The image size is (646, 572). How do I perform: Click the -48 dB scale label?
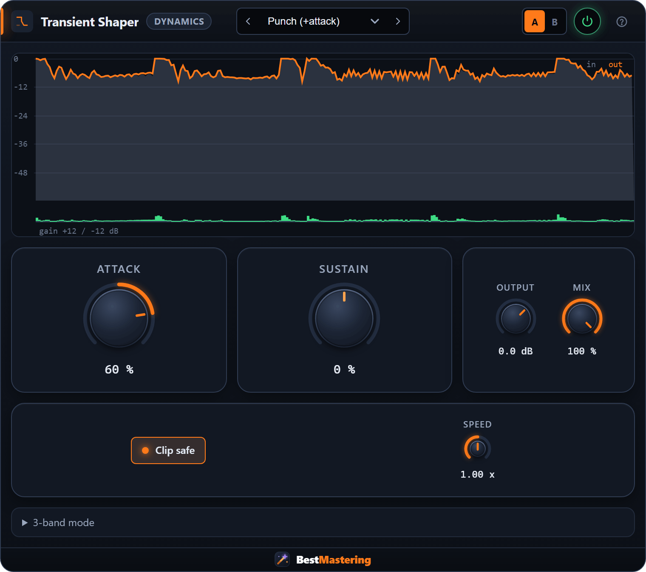pos(21,173)
